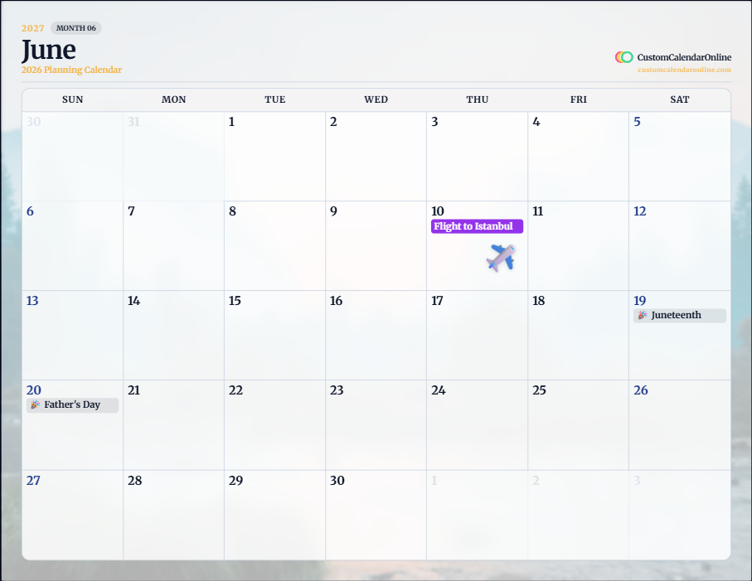
Task: Select day 14 on the calendar
Action: tap(173, 336)
